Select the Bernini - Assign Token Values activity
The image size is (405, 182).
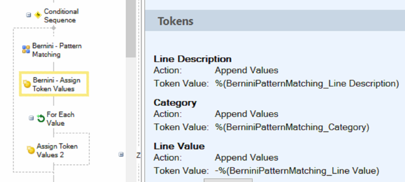pos(54,84)
